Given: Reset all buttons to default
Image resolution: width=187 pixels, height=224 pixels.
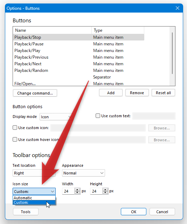Looking at the screenshot, I should pyautogui.click(x=163, y=93).
